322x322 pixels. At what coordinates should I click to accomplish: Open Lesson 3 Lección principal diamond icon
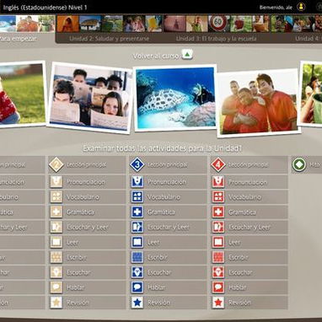tap(137, 164)
